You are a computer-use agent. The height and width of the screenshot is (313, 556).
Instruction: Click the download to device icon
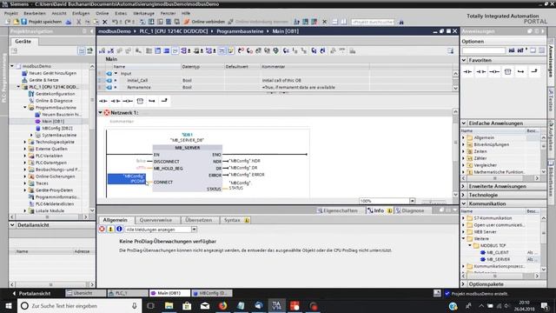151,22
